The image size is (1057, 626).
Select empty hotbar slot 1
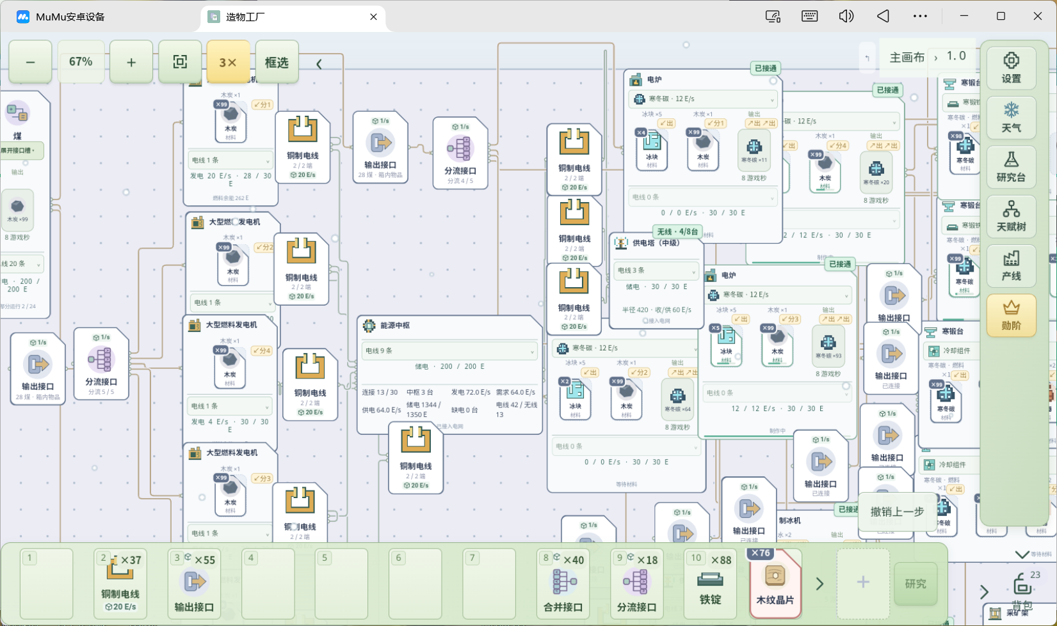coord(46,583)
